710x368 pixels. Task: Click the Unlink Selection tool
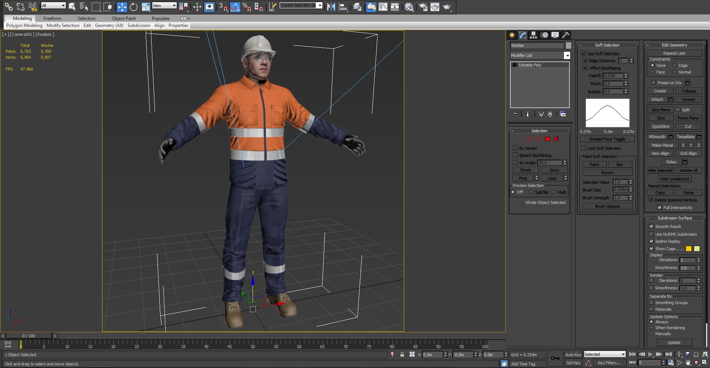[x=20, y=6]
